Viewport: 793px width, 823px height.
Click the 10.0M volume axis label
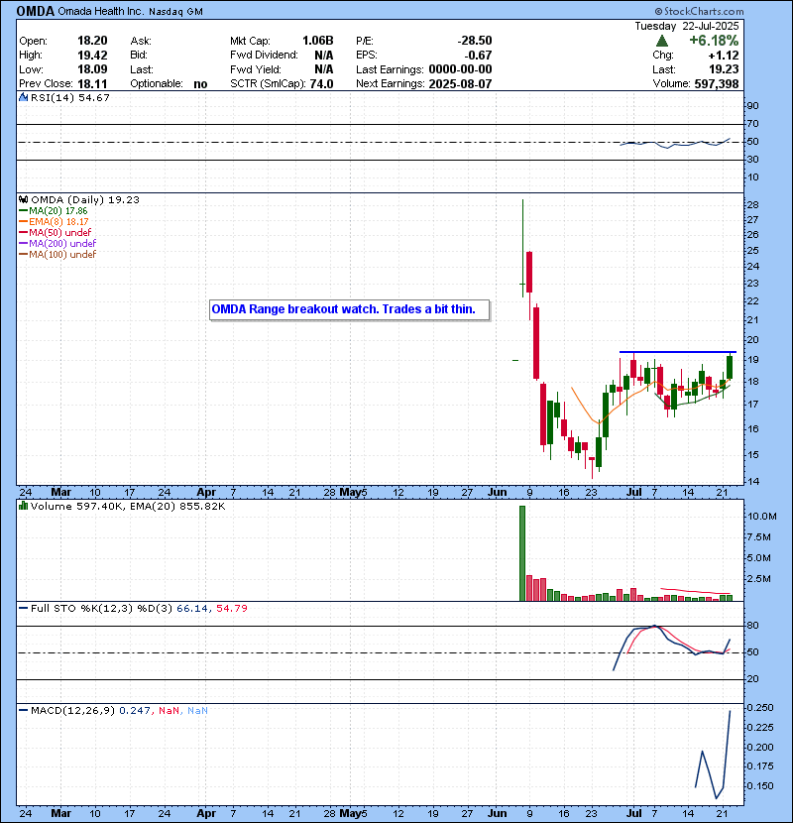click(762, 517)
